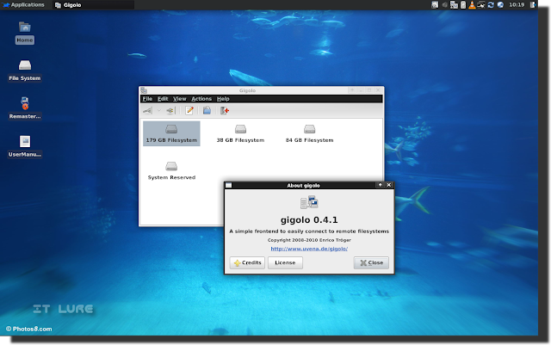Open the Help menu
The width and height of the screenshot is (551, 345).
[223, 99]
